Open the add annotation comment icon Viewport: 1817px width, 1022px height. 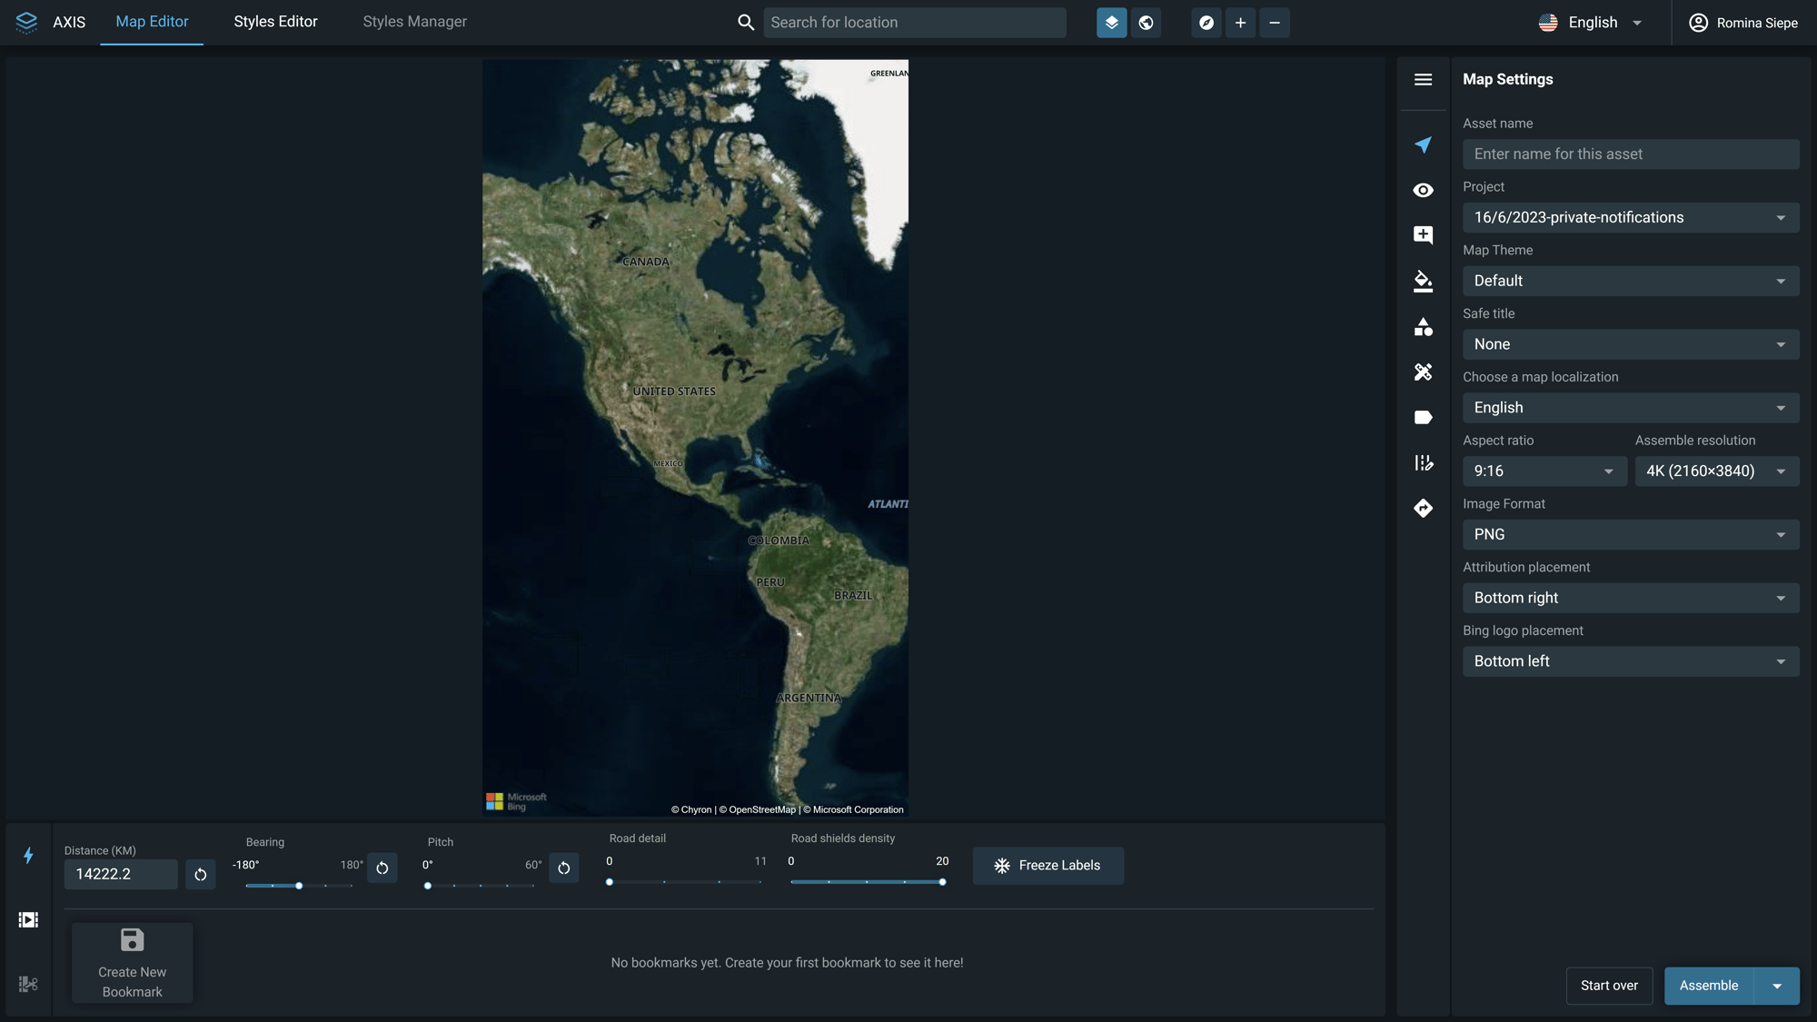pos(1423,235)
